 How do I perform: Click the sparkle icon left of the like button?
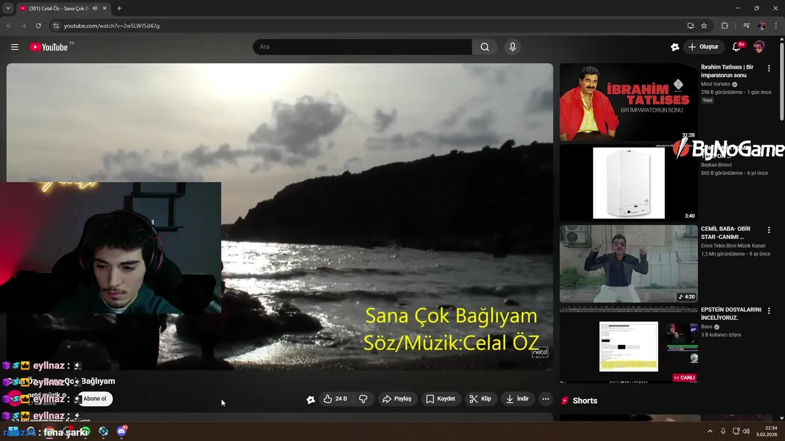[x=311, y=399]
